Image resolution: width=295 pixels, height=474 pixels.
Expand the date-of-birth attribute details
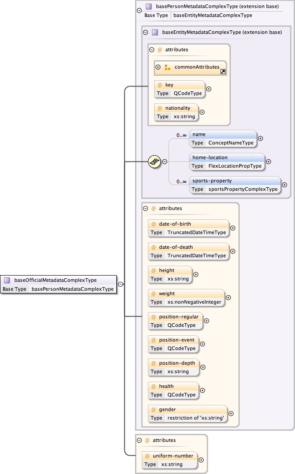(233, 228)
